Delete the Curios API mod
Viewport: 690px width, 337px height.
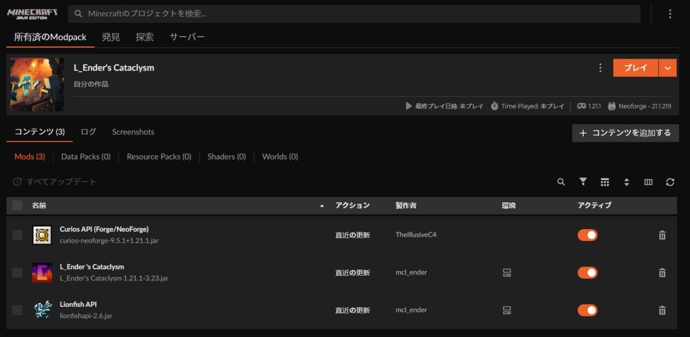point(662,235)
